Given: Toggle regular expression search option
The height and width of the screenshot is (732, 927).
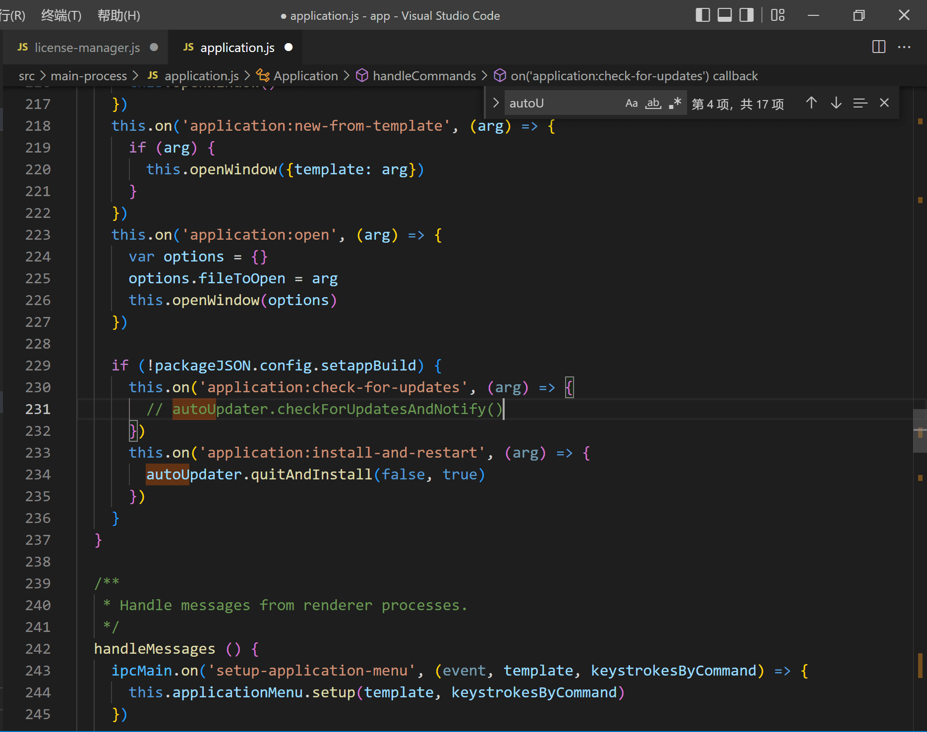Looking at the screenshot, I should (x=675, y=103).
